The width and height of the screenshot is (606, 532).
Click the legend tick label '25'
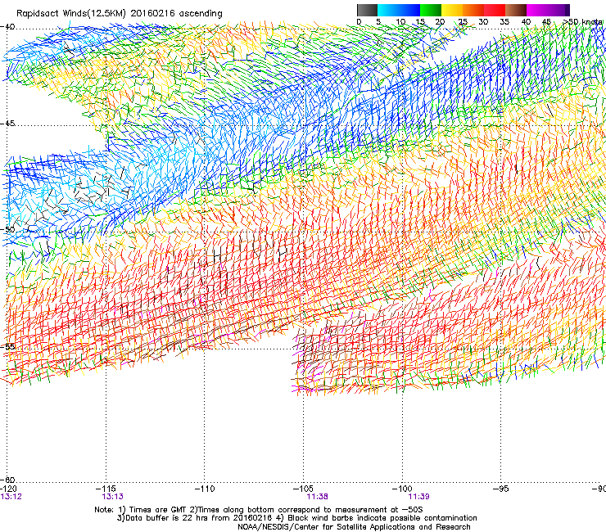pos(463,22)
